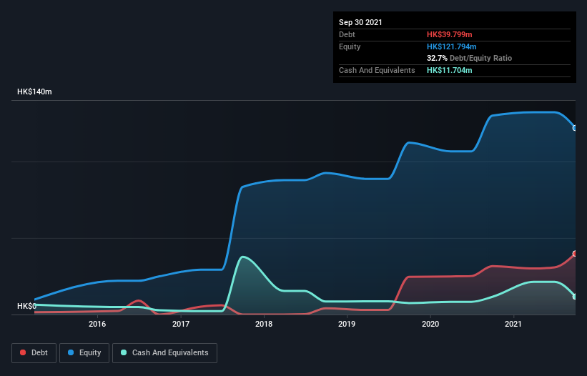Click the 2018 x-axis label
Screen dimensions: 587x376
(264, 324)
